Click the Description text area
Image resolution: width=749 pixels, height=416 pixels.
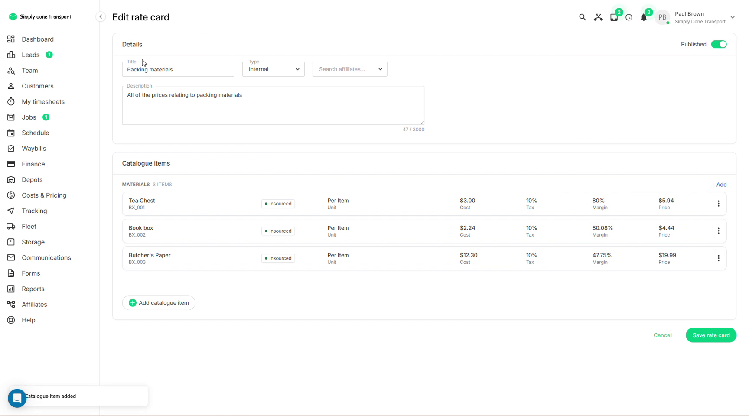[x=273, y=105]
